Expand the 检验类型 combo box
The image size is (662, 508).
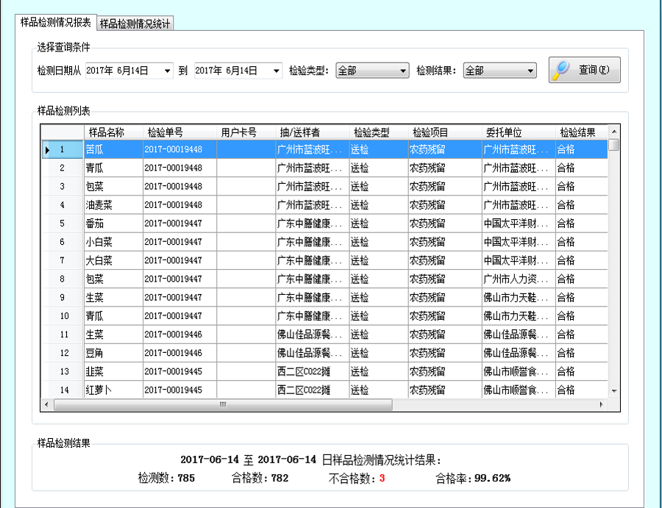click(x=403, y=71)
